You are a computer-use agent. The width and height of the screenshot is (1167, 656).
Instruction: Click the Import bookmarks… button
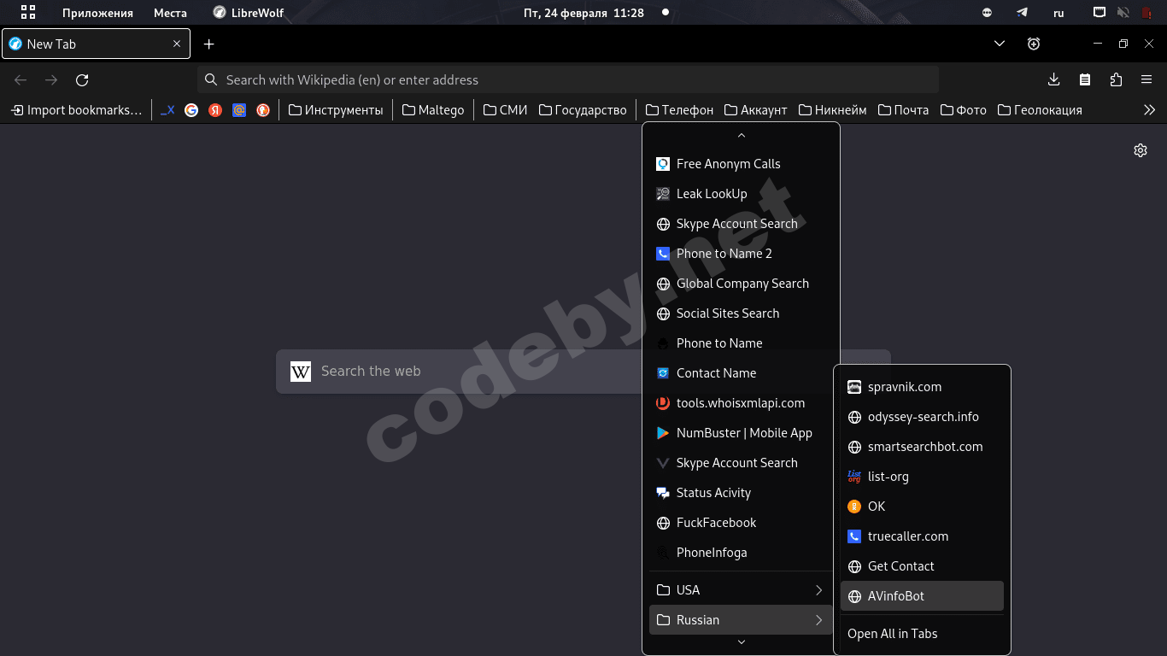pyautogui.click(x=76, y=110)
